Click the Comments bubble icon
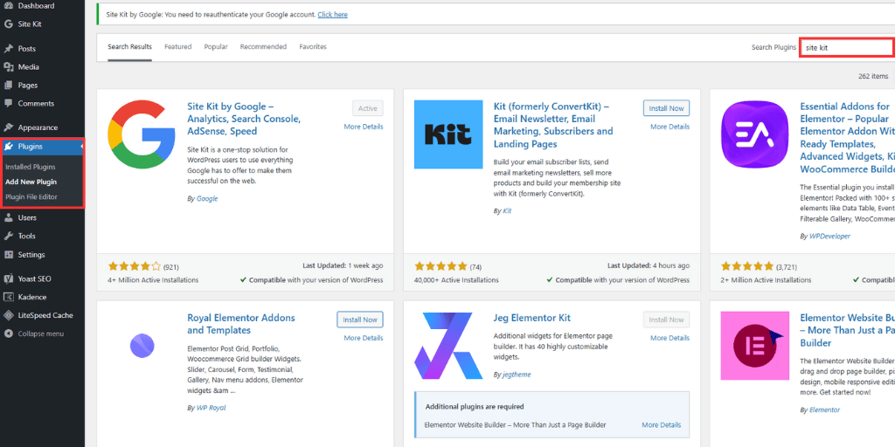 pos(9,104)
